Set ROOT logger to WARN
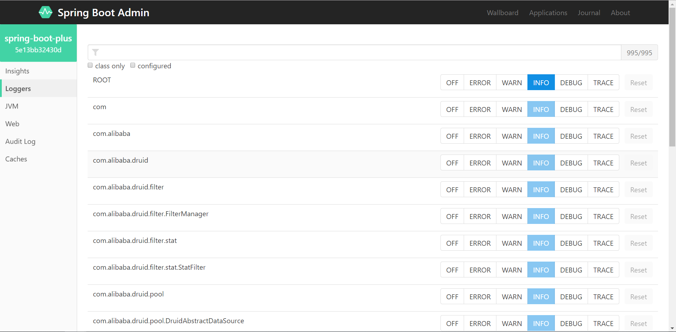Screen dimensions: 676x332 point(512,83)
